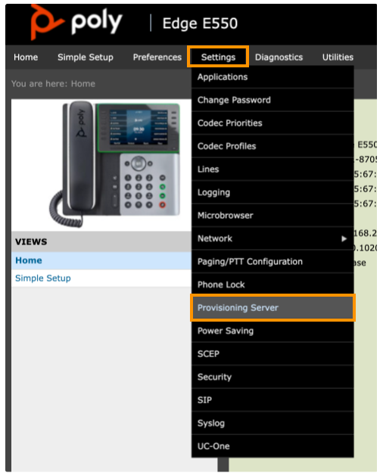This screenshot has height=476, width=383.
Task: Choose Change Password menu entry
Action: coord(272,100)
